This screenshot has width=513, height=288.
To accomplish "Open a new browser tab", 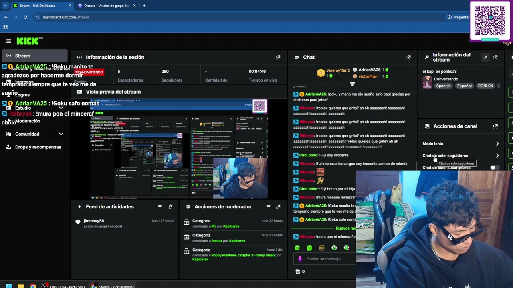I will tap(144, 6).
